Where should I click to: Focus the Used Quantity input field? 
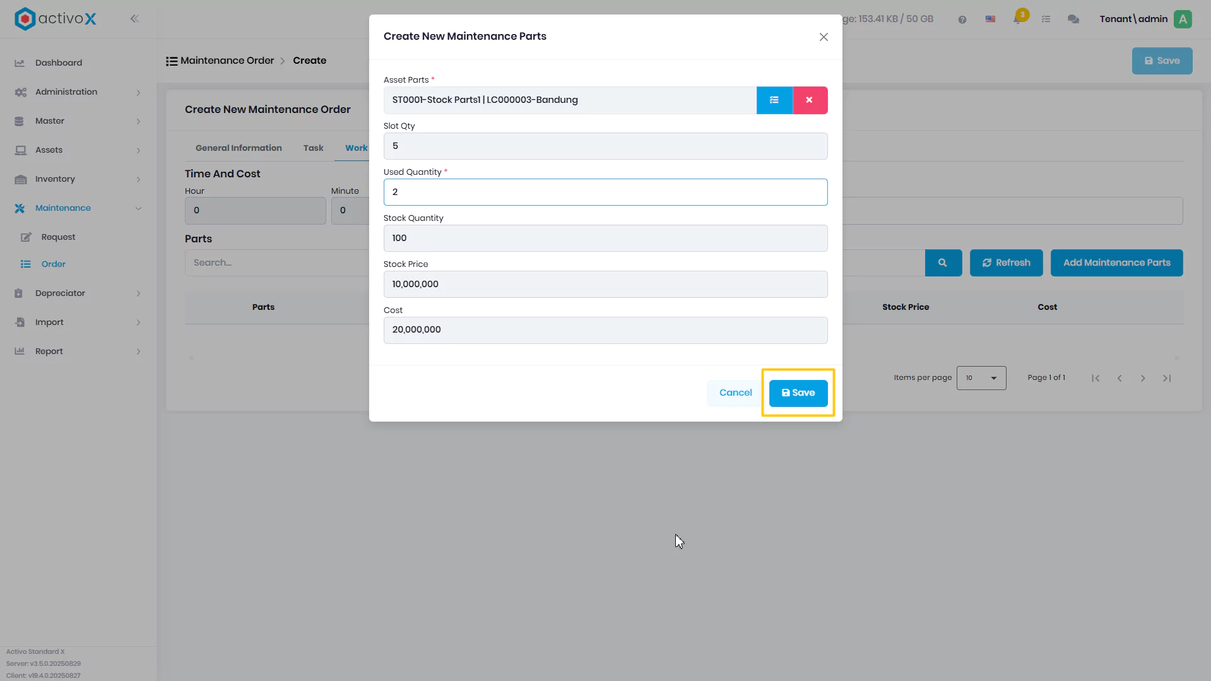(605, 192)
